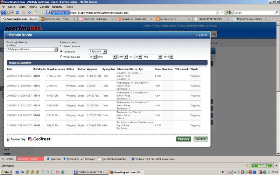Screen dimensions: 280x175
Task: Open Internet Explorer from quick launch
Action: click(63, 172)
